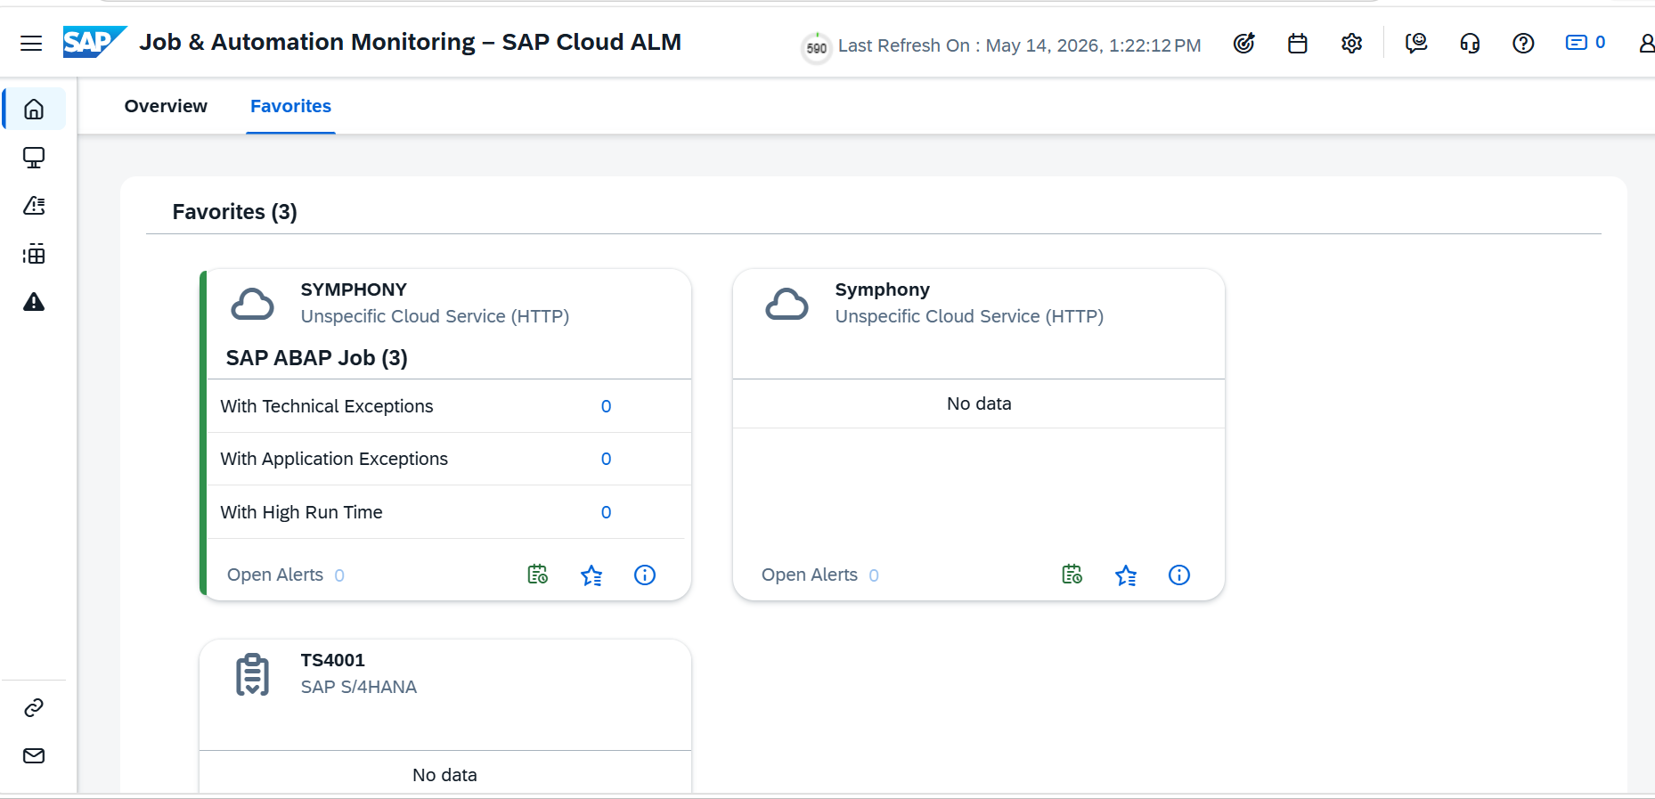
Task: Open the help question mark icon
Action: (x=1523, y=43)
